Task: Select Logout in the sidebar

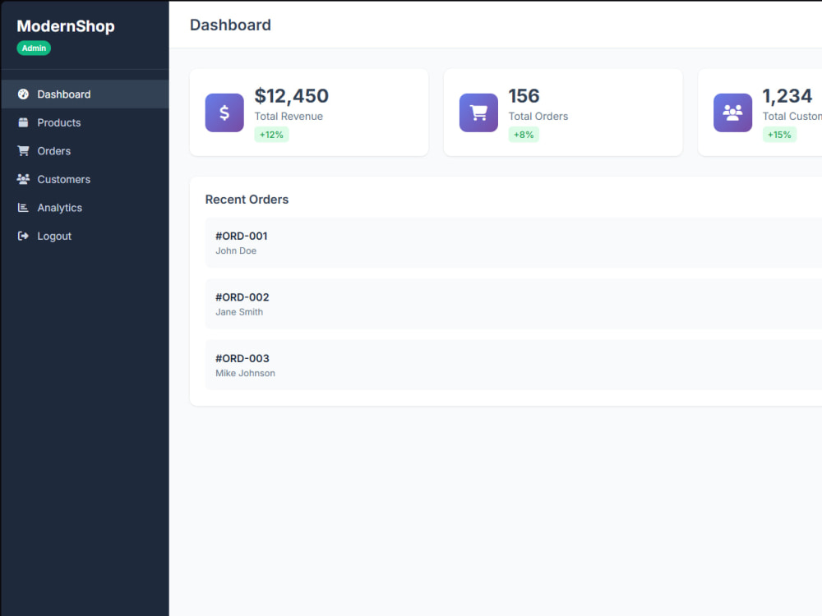Action: 85,236
